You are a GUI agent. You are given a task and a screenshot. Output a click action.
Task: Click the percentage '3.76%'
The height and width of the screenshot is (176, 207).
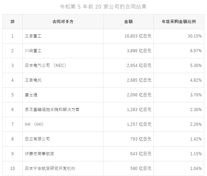(x=196, y=95)
